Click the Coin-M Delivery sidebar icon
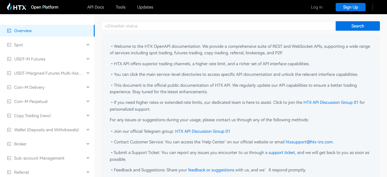 click(9, 87)
